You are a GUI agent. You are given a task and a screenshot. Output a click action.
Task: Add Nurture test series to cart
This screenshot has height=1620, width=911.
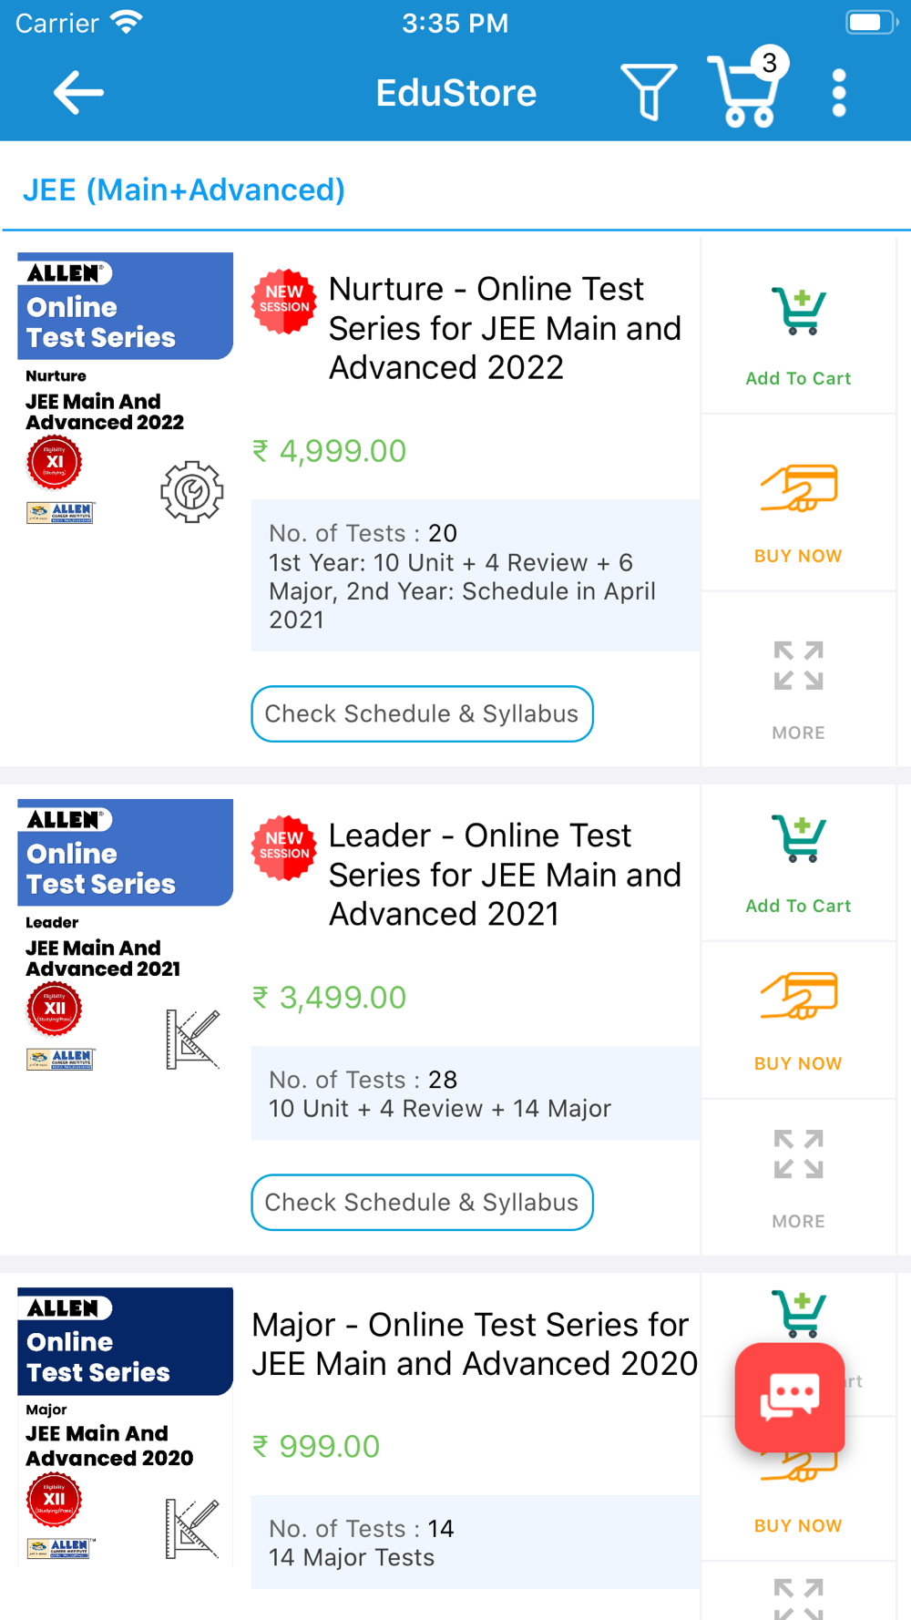pos(798,334)
